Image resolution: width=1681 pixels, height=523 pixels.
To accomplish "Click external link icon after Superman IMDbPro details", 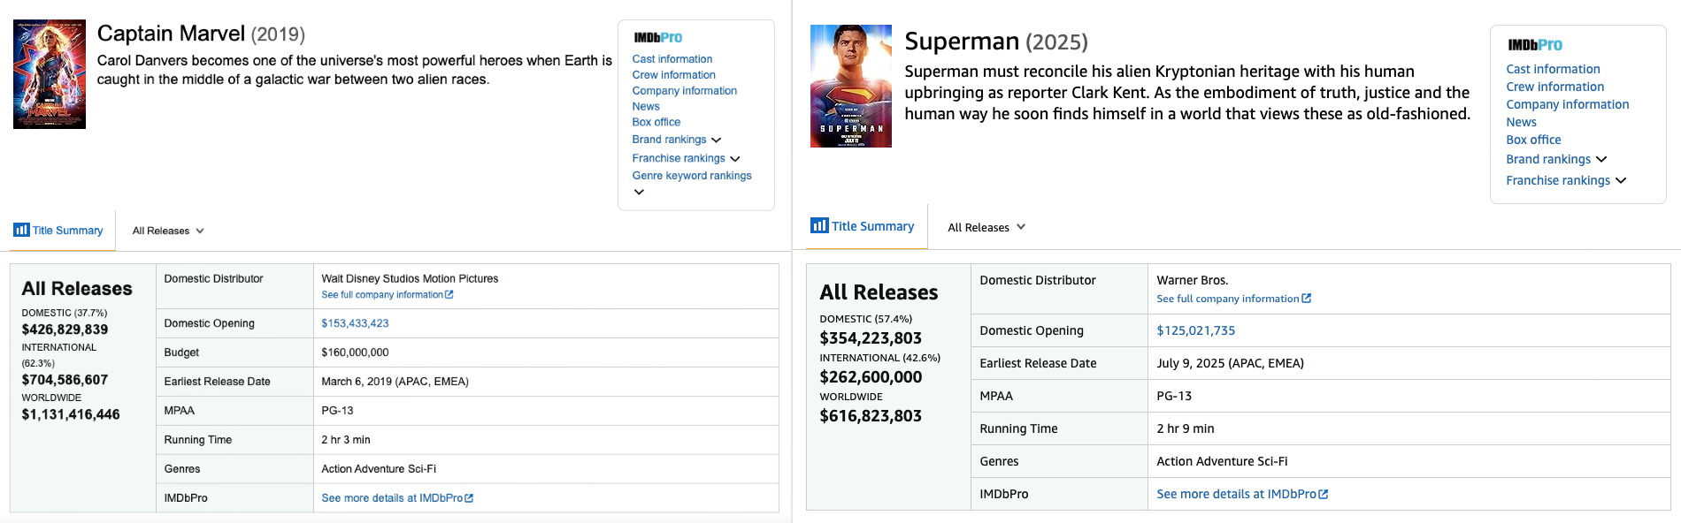I will click(x=1324, y=495).
